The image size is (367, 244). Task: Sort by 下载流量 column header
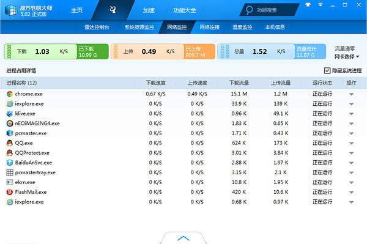pos(239,83)
